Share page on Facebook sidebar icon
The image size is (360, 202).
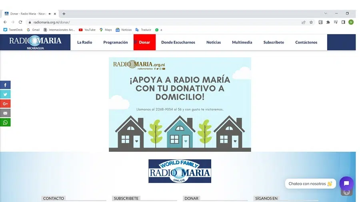coord(5,85)
